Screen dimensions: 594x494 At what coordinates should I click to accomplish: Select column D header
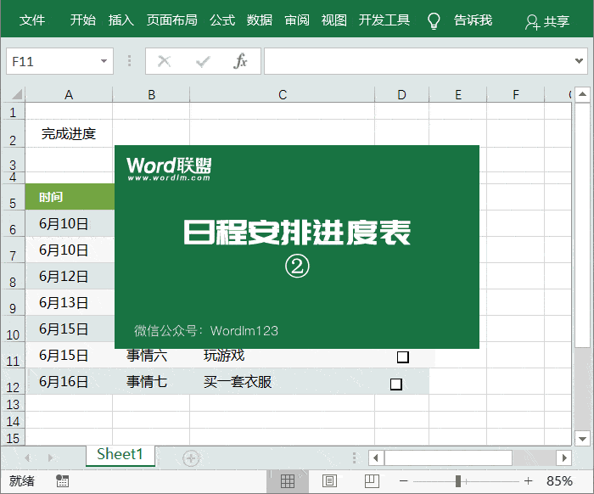402,95
